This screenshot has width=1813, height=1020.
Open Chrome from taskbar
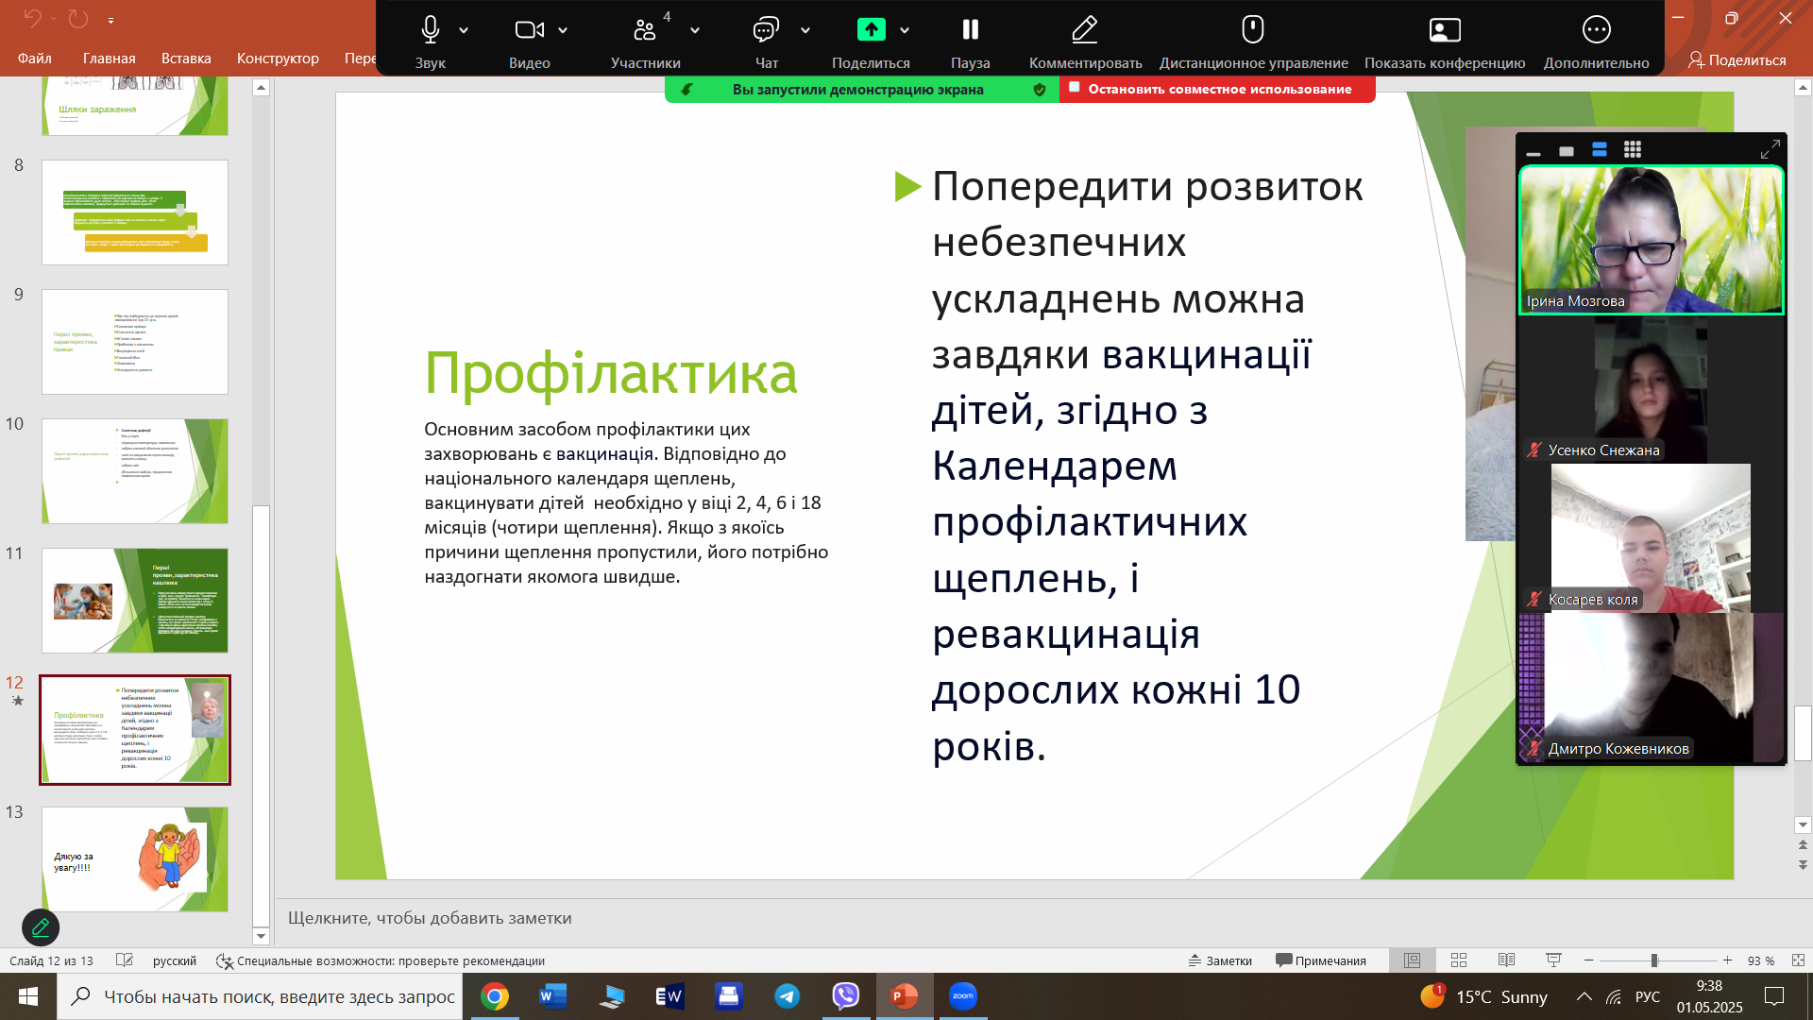(495, 996)
